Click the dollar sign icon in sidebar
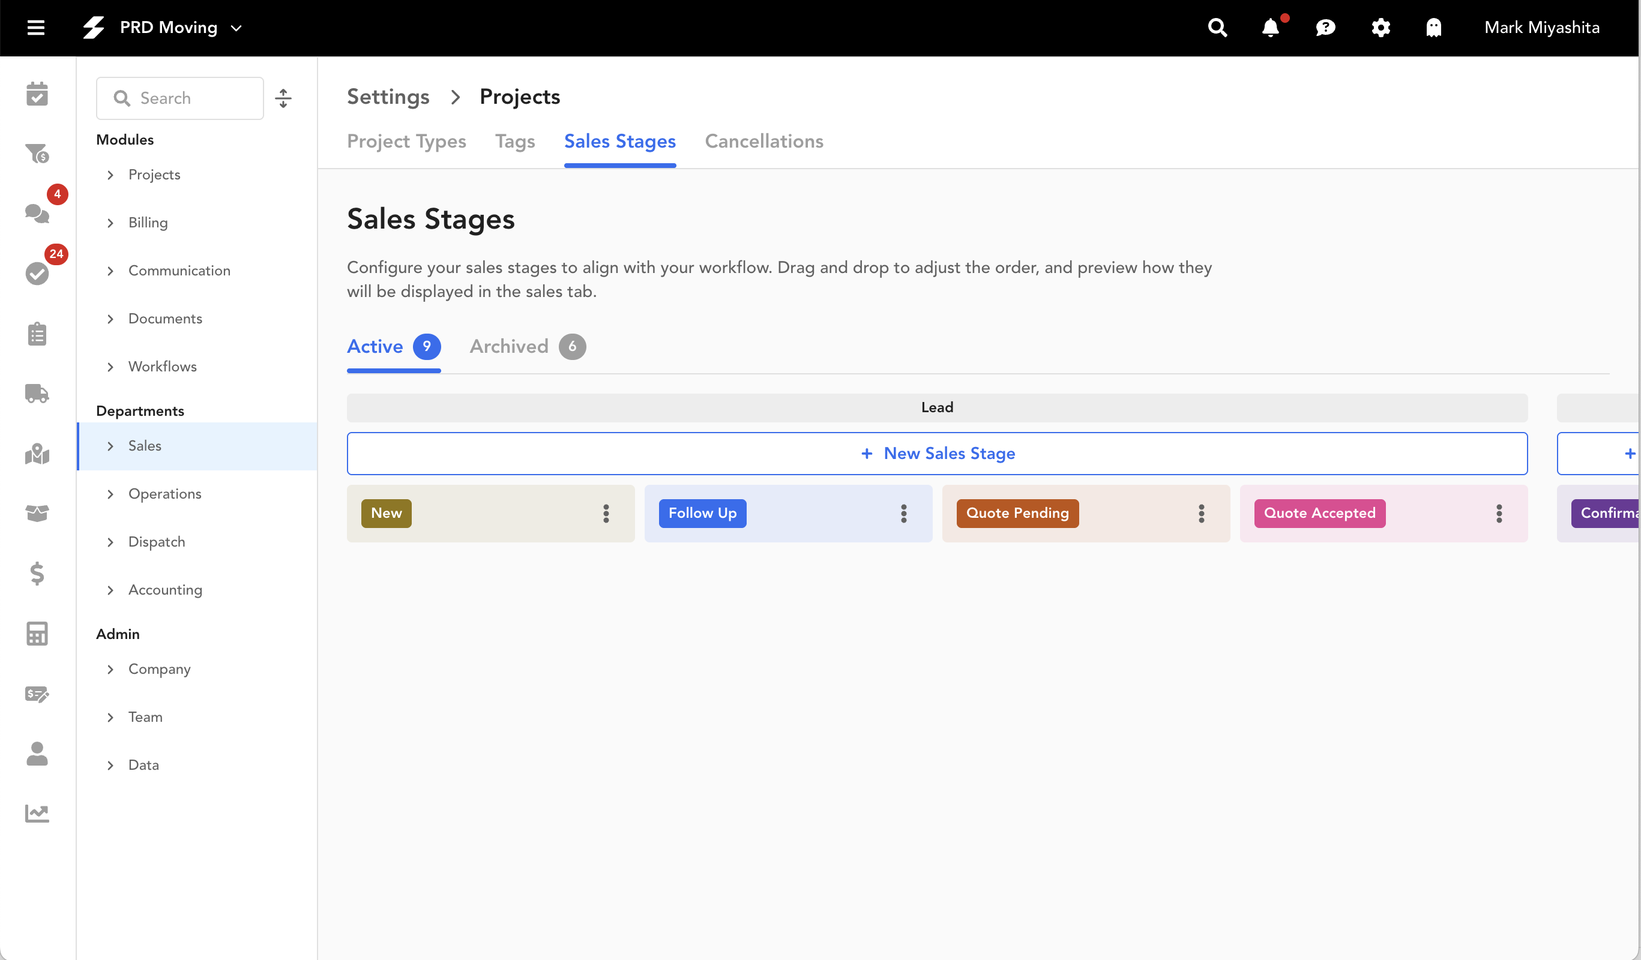 tap(37, 573)
